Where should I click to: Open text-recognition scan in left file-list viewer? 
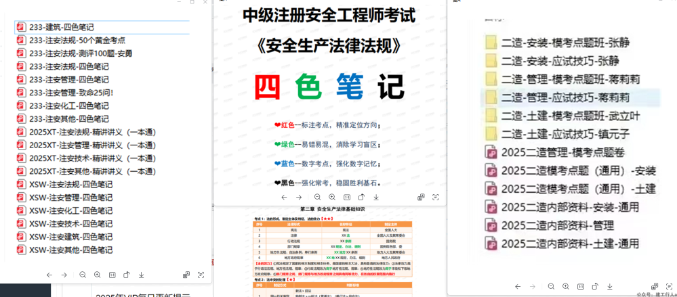201,275
